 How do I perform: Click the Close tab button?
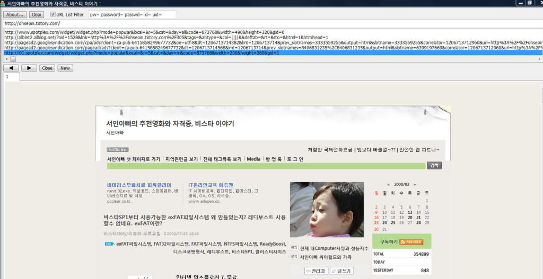pos(47,68)
